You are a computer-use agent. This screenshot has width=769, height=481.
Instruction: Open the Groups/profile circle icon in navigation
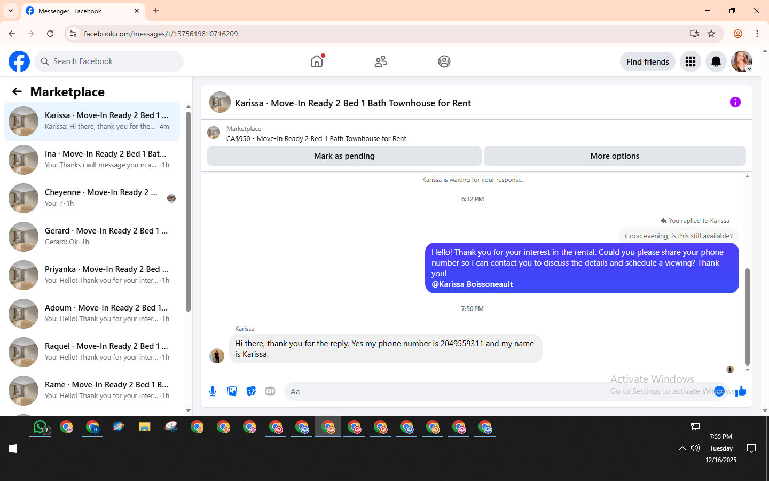[x=444, y=61]
